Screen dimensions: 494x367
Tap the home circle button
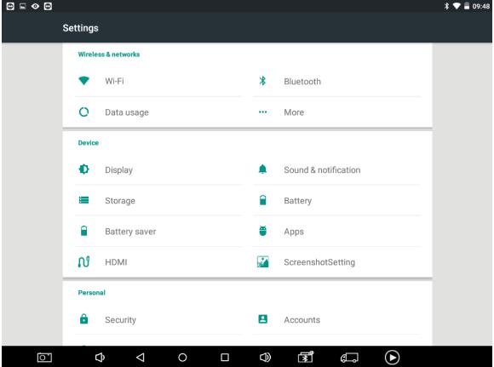[182, 358]
